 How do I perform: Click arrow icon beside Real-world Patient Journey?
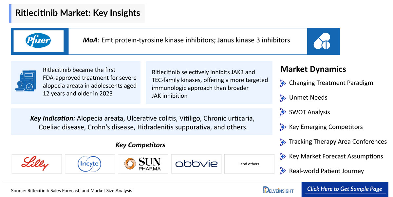click(x=283, y=171)
